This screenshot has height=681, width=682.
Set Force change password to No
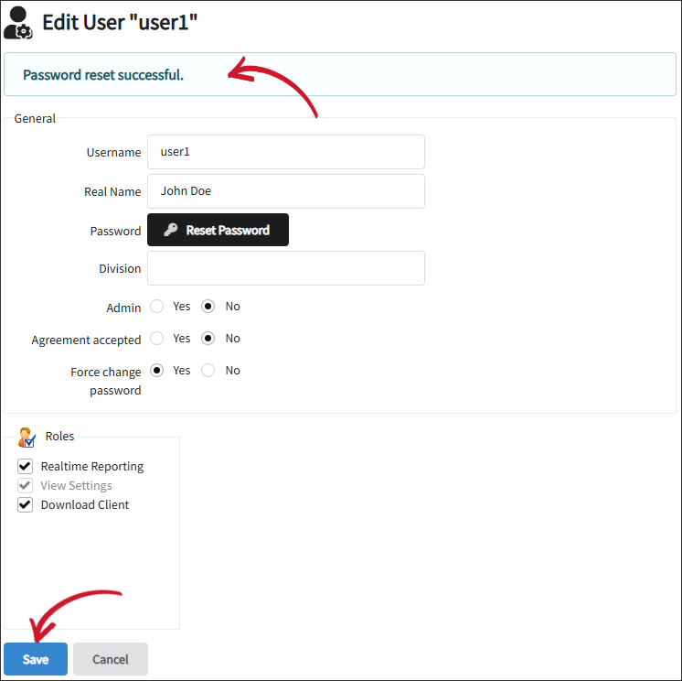(208, 370)
